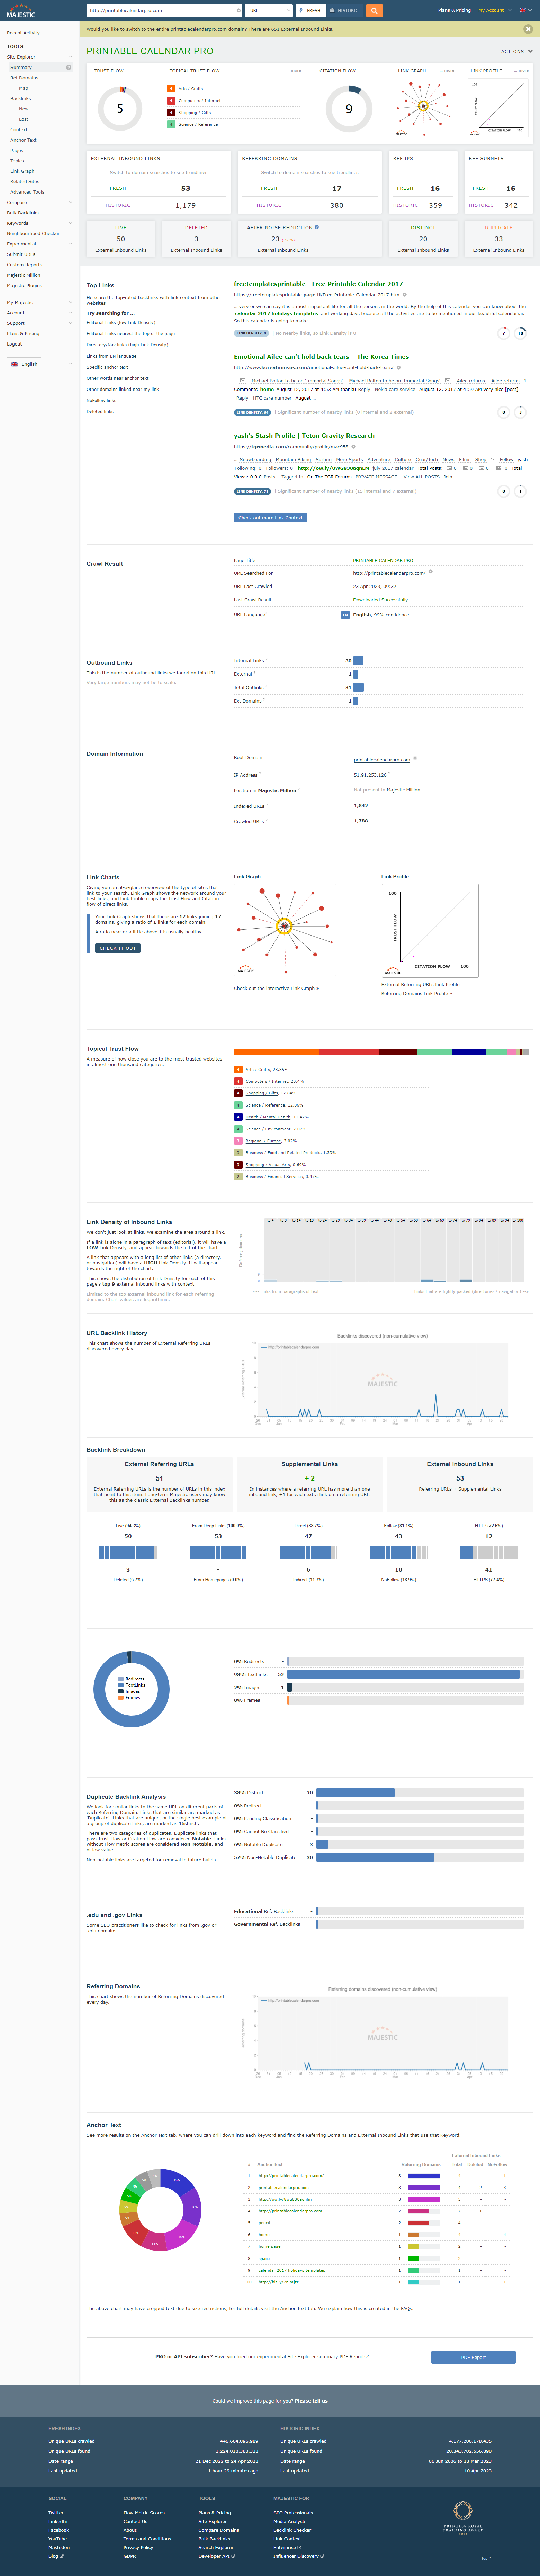Click the Computers / Internet topic color swatch
The height and width of the screenshot is (2576, 540).
tap(238, 1081)
